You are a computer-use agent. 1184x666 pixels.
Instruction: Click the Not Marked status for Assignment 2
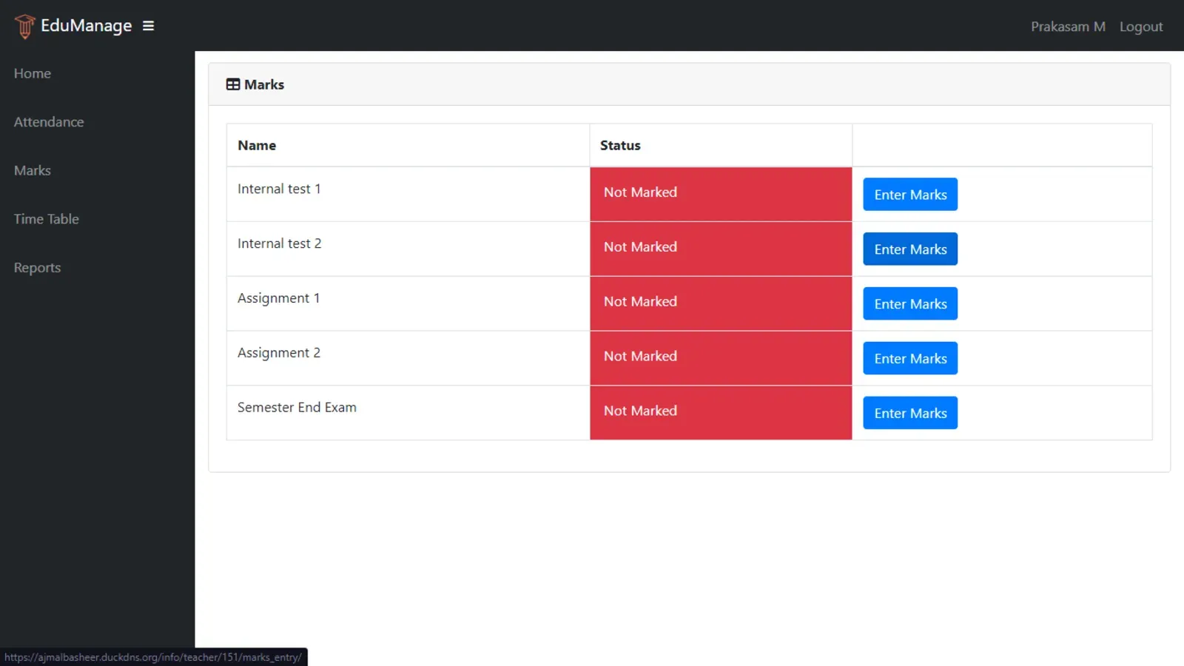(x=640, y=356)
